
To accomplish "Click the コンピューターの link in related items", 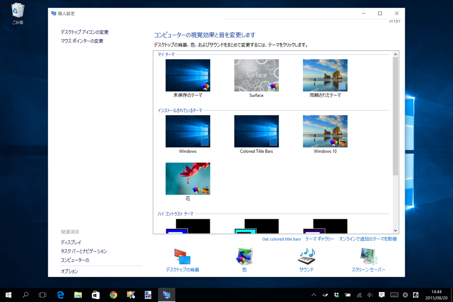I will (x=75, y=260).
